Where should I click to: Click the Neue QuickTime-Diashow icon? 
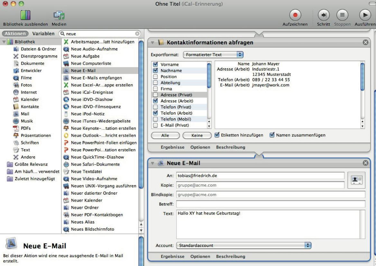coord(66,157)
